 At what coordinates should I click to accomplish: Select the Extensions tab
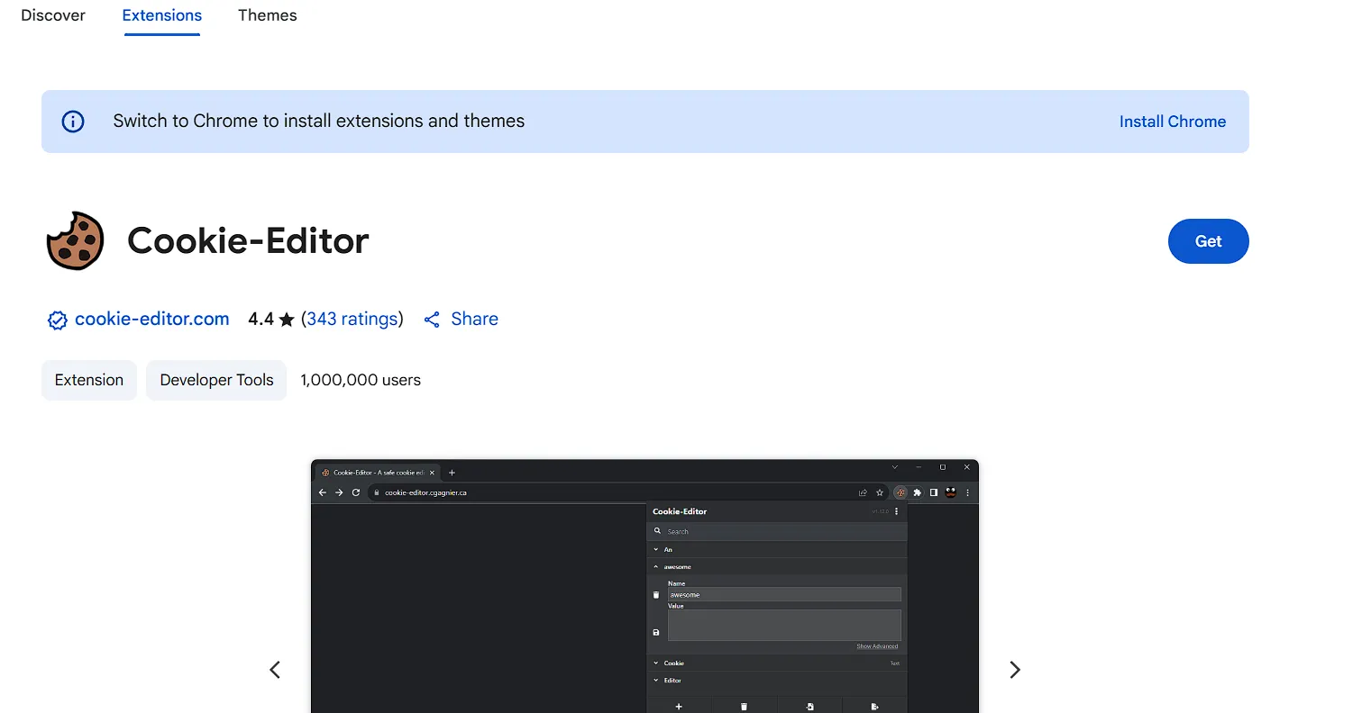(162, 15)
